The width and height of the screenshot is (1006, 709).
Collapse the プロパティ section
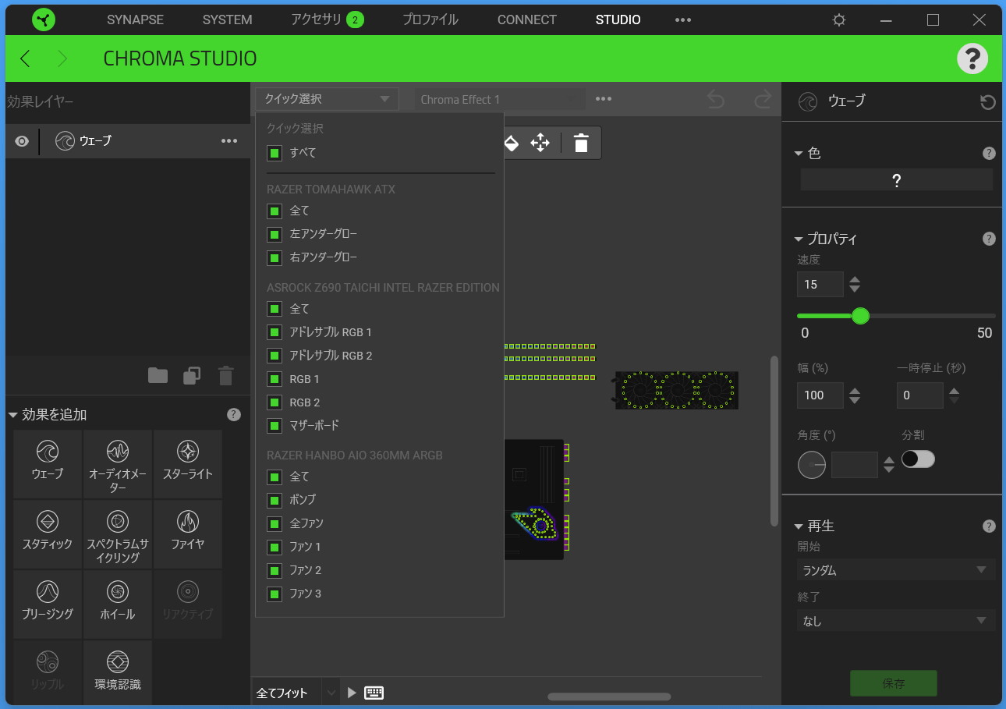tap(799, 239)
